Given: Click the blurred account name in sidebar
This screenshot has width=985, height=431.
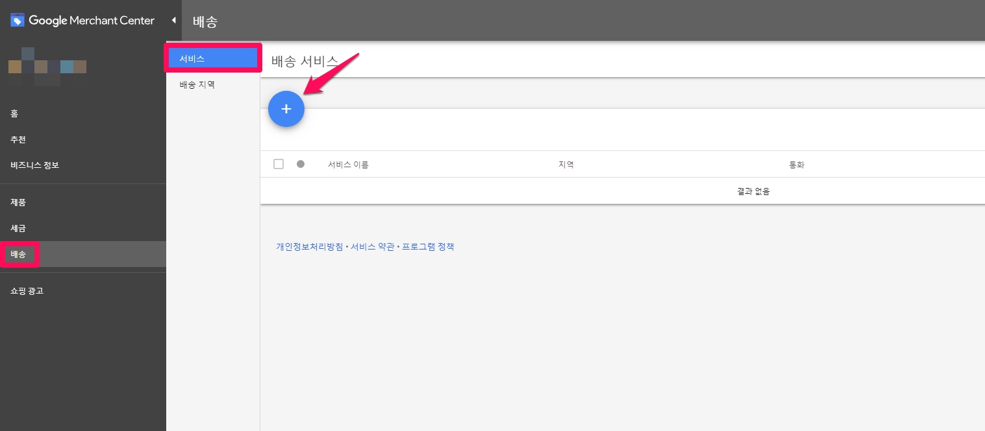Looking at the screenshot, I should tap(47, 67).
